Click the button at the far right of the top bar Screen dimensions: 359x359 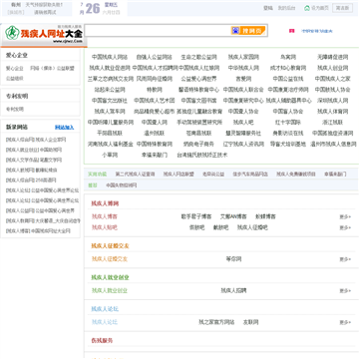click(342, 8)
